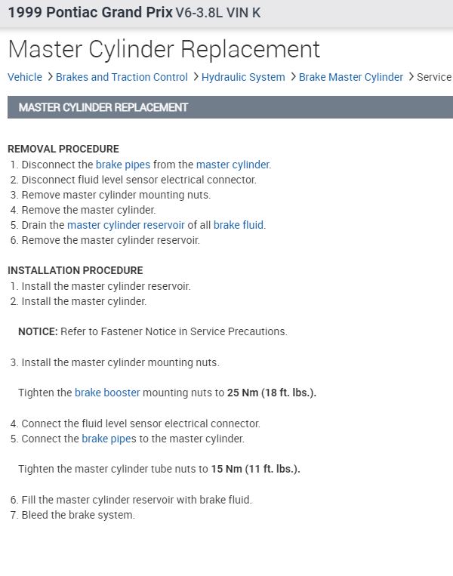453x576 pixels.
Task: Click the brake fluid link in removal step 5
Action: click(239, 225)
